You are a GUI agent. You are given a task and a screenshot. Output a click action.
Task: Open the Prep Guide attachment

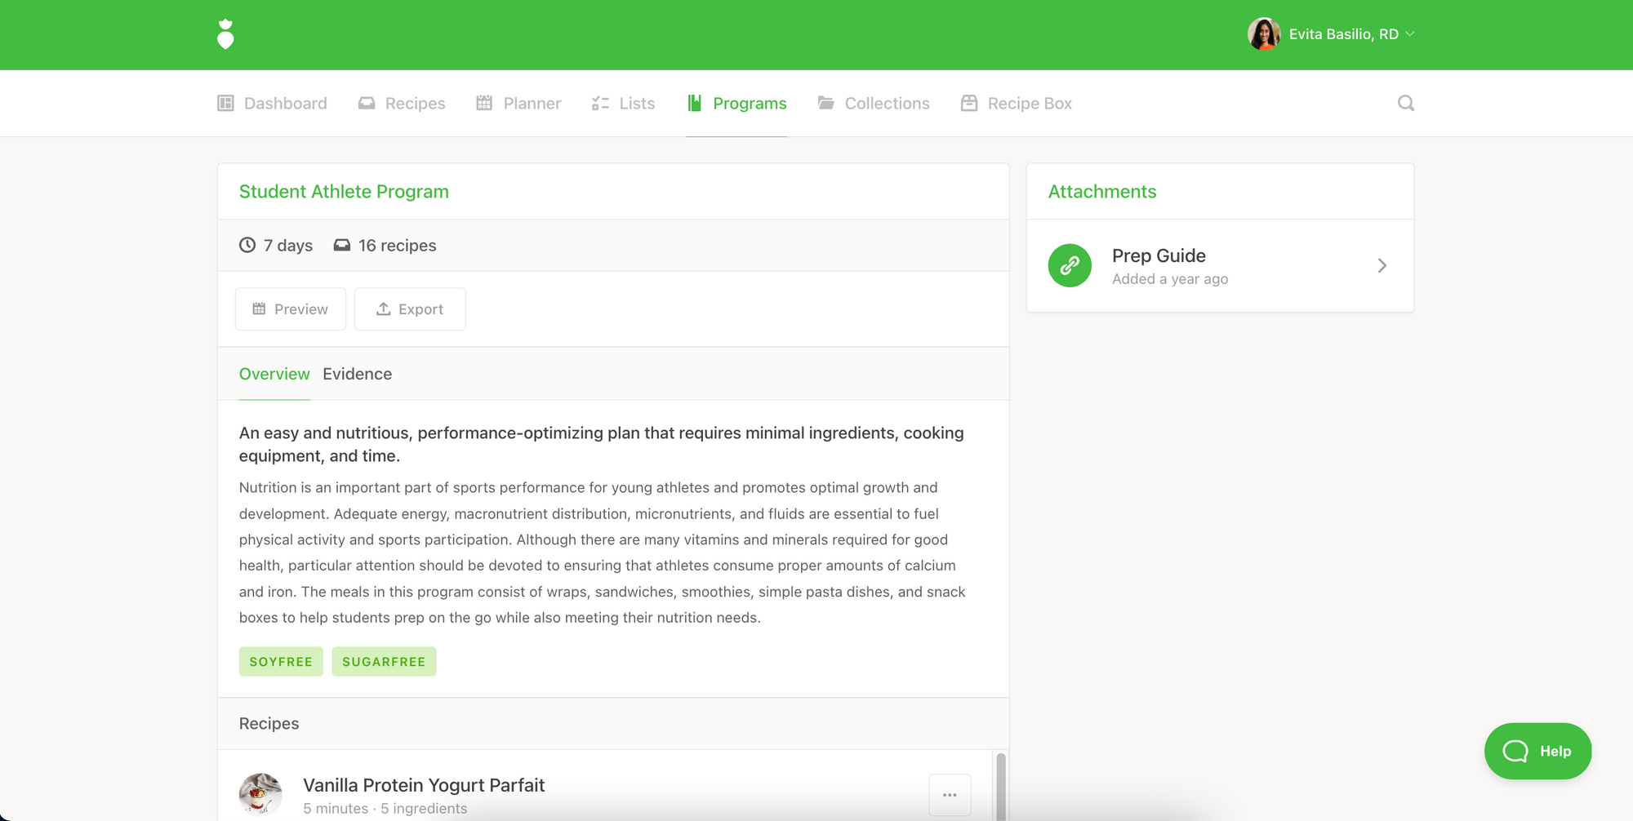point(1220,266)
